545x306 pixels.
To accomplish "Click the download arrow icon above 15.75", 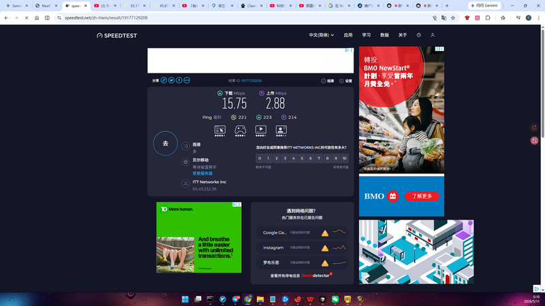I will pos(220,93).
